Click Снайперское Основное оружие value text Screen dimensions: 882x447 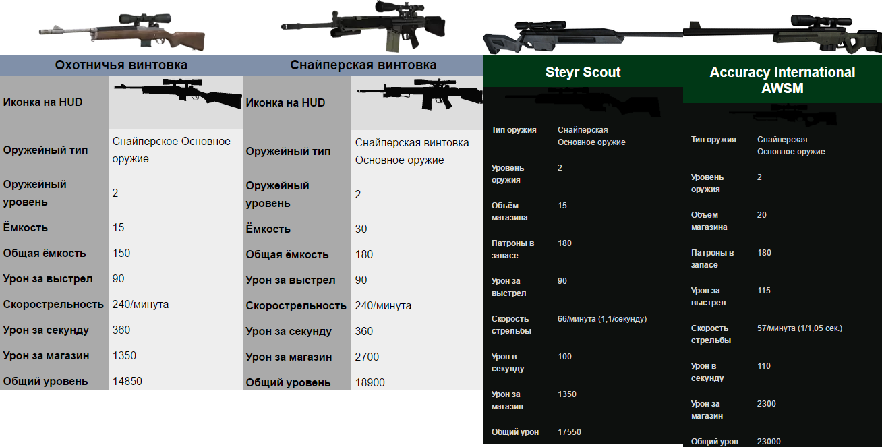(x=171, y=150)
